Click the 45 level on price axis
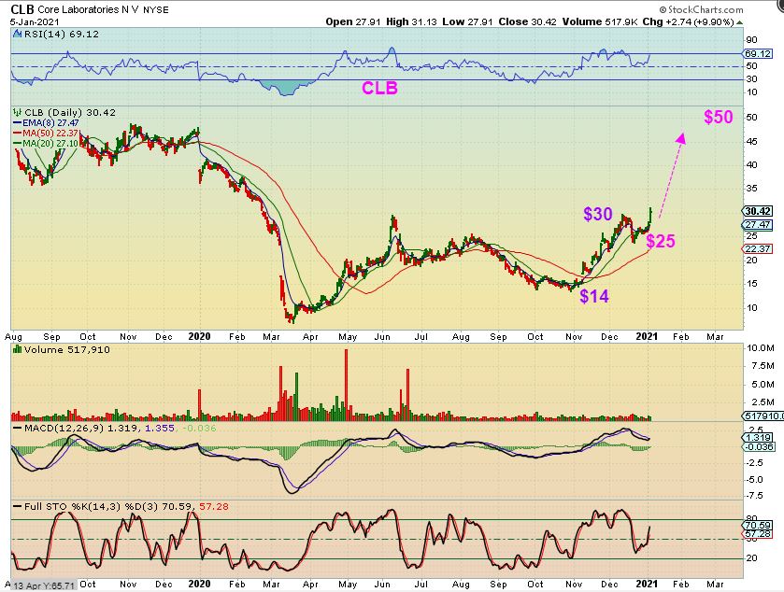Image resolution: width=784 pixels, height=592 pixels. (751, 142)
